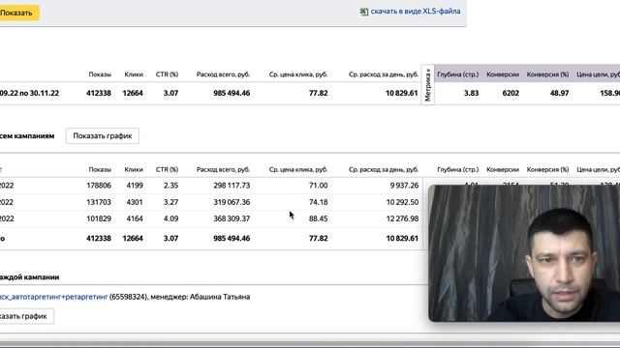Click Глубина (стр.) header in monthly table
Viewport: 620px width, 348px height.
[x=458, y=170]
